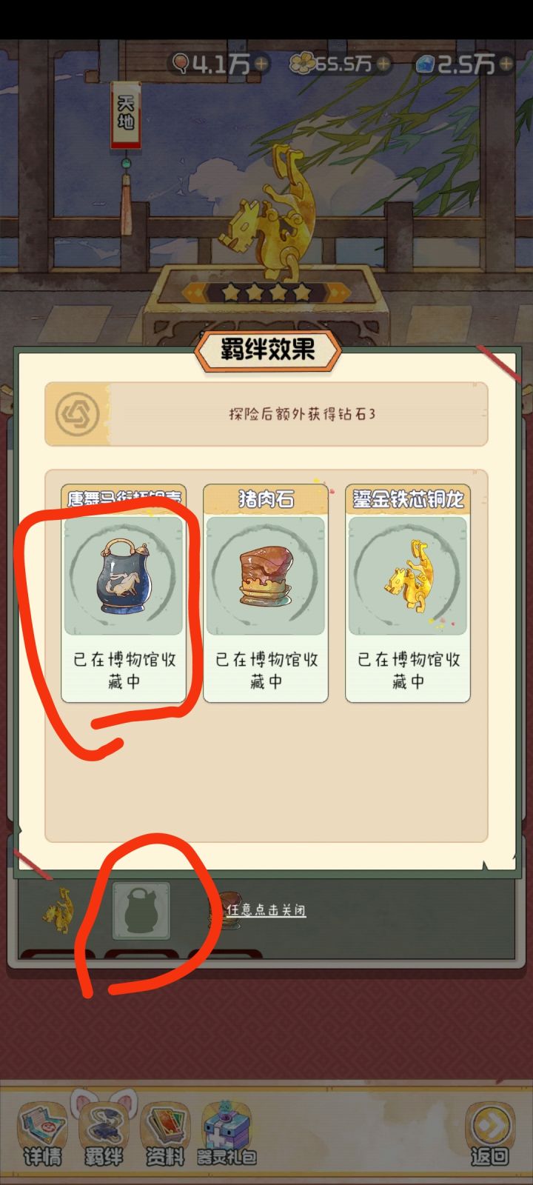Select the 鎏金铁芯铜龙 artifact card
The image size is (533, 1185).
408,593
